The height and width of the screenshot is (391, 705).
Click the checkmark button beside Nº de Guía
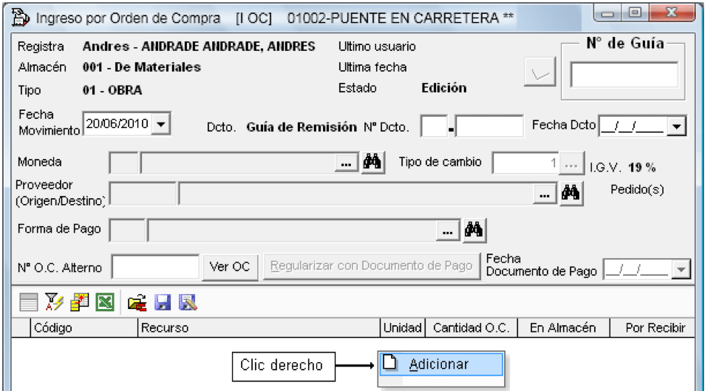point(539,72)
